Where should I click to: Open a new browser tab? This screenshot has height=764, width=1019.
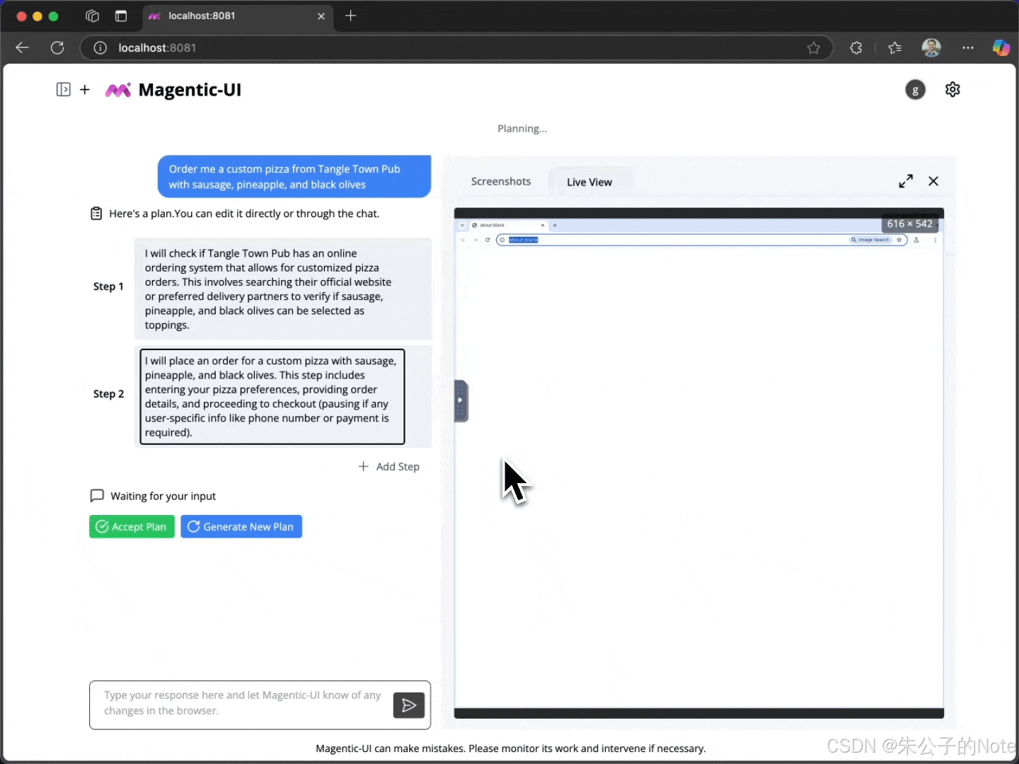(x=351, y=16)
